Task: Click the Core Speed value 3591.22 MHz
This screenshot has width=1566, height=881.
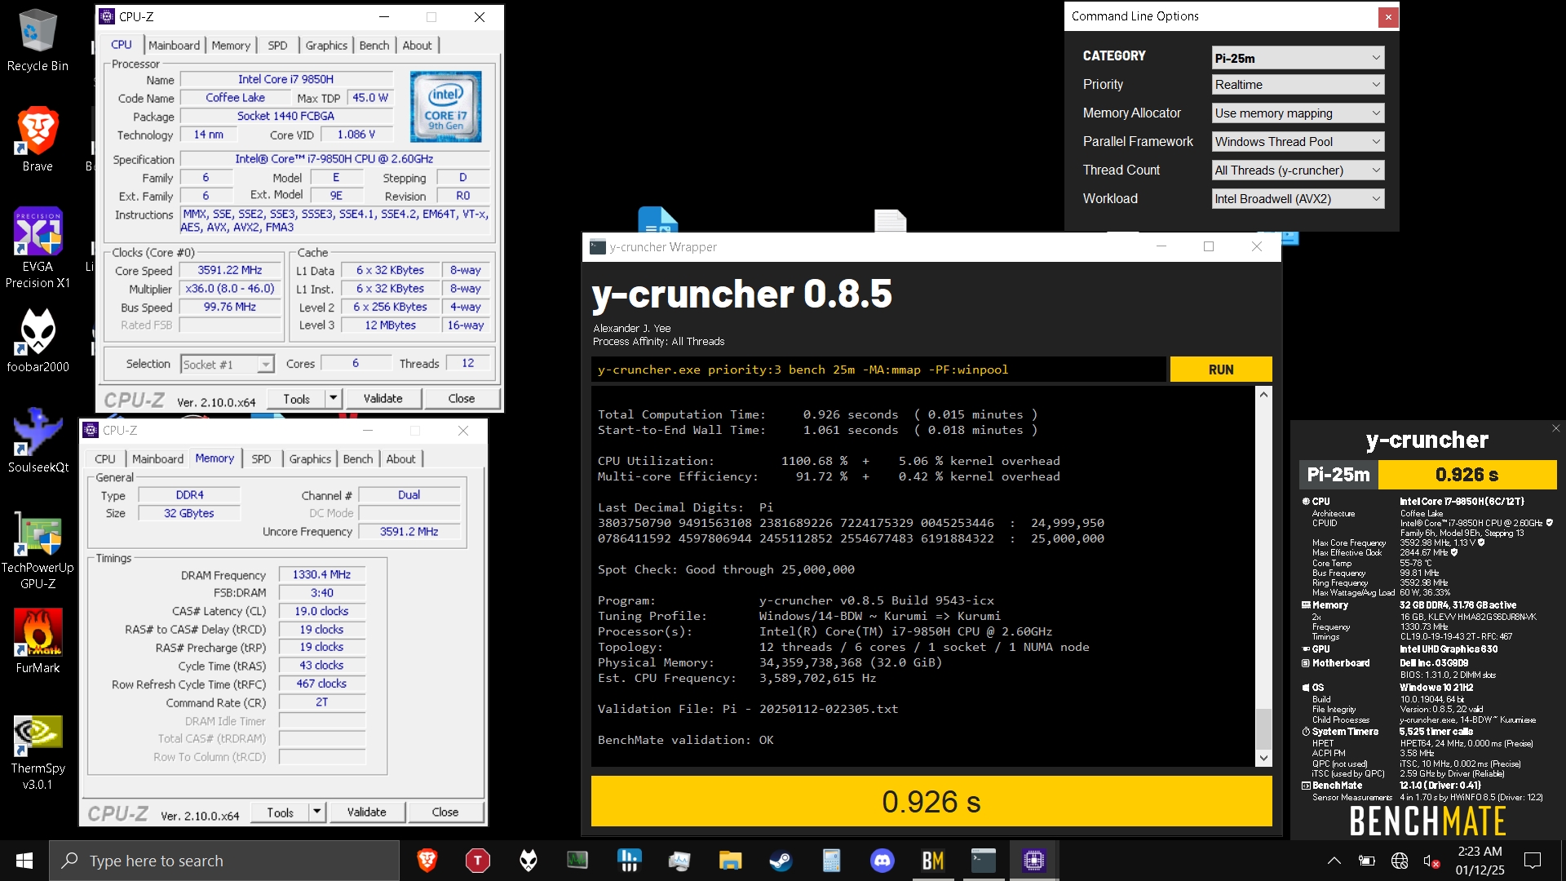Action: pyautogui.click(x=230, y=270)
